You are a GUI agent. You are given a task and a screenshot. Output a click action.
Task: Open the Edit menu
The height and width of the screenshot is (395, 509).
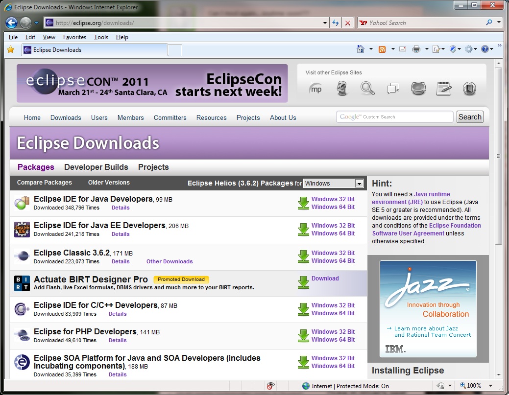[30, 37]
